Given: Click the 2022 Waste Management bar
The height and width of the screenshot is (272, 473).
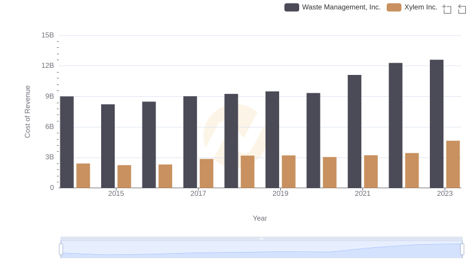Looking at the screenshot, I should pyautogui.click(x=396, y=126).
